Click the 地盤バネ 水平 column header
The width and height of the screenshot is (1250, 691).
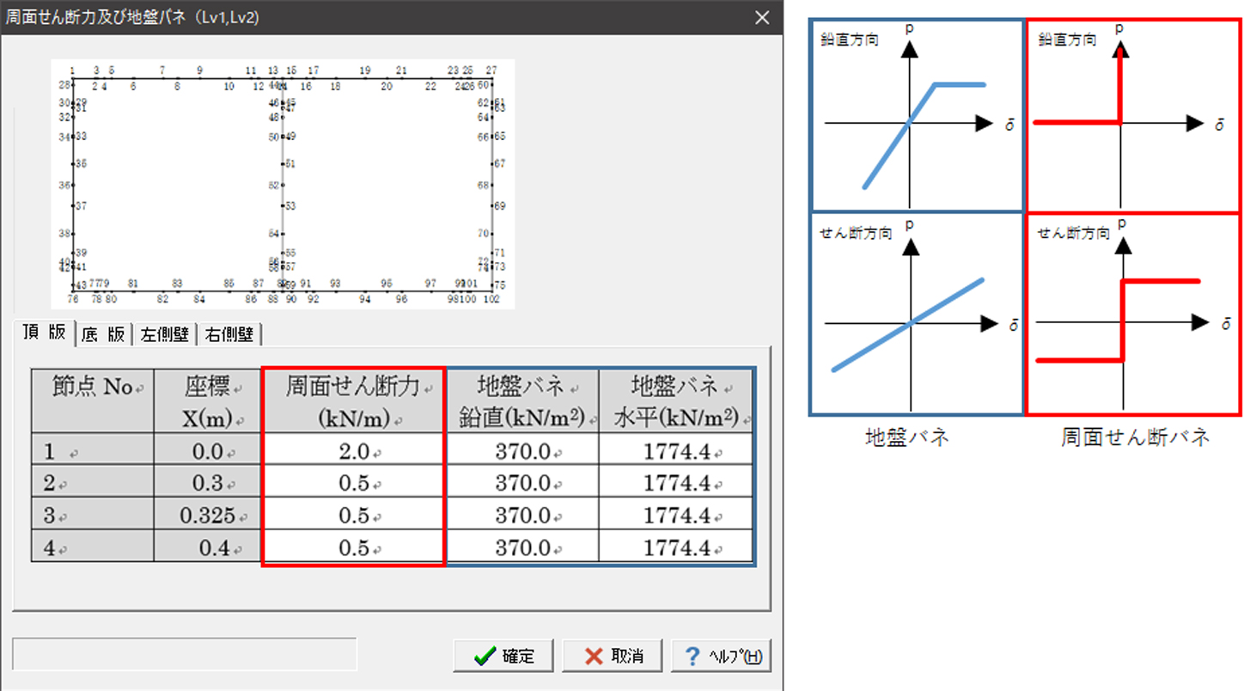click(676, 401)
